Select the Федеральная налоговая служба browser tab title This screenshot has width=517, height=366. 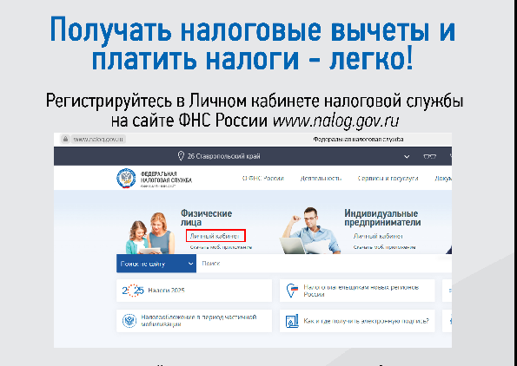point(358,140)
